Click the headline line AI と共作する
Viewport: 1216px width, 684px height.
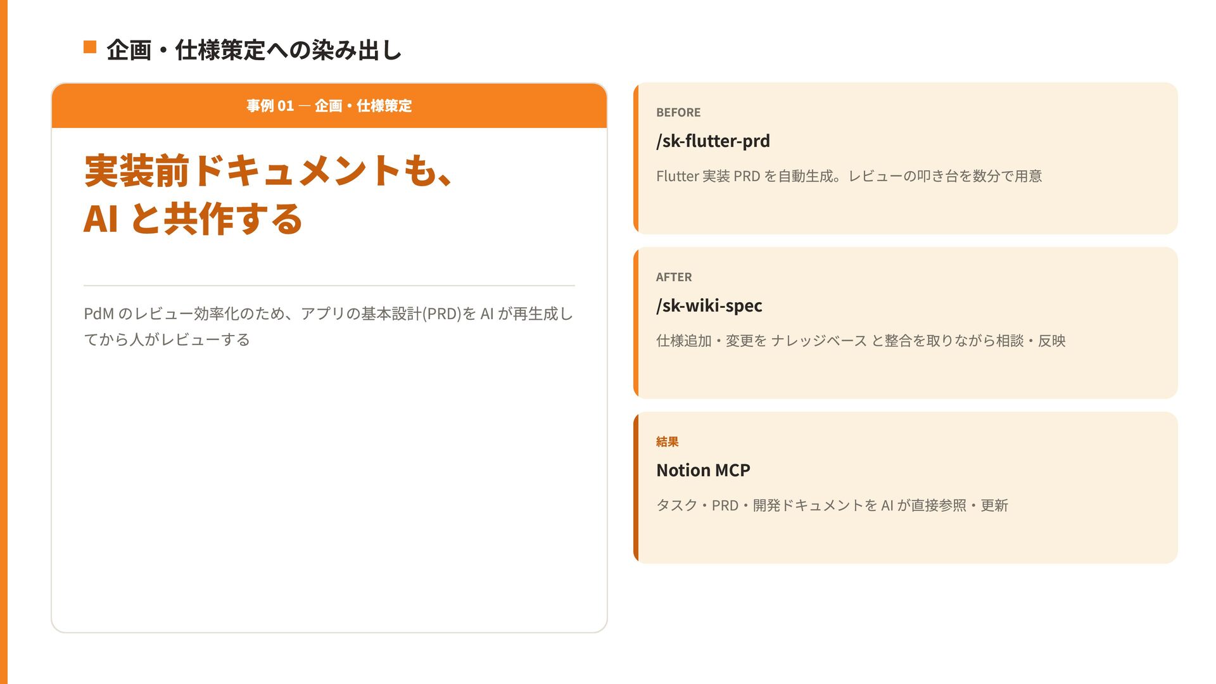click(193, 218)
